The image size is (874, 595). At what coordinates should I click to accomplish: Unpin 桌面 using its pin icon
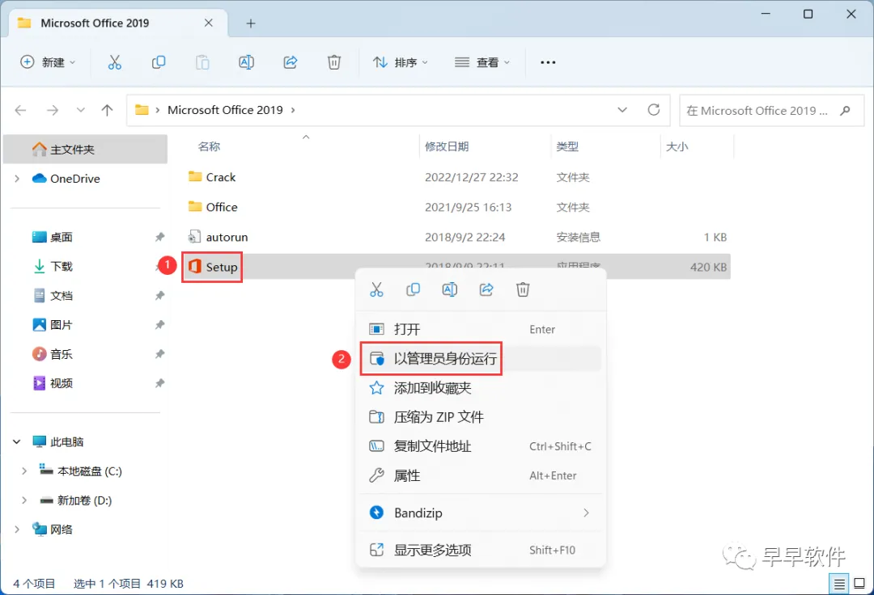tap(159, 237)
